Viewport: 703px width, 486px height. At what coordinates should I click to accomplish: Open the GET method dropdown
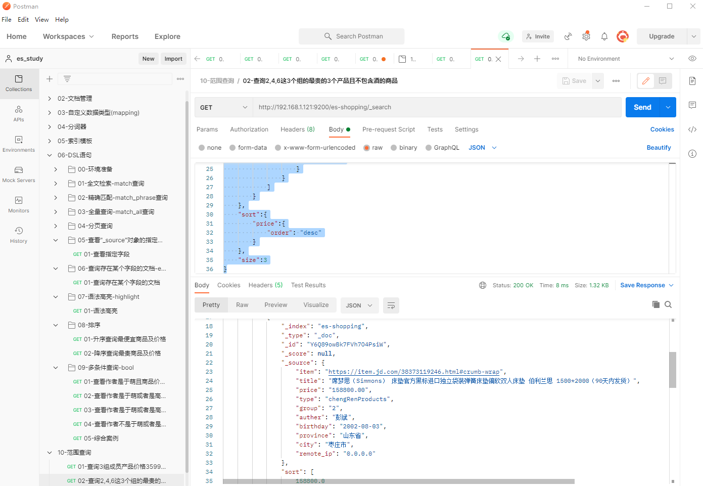223,107
